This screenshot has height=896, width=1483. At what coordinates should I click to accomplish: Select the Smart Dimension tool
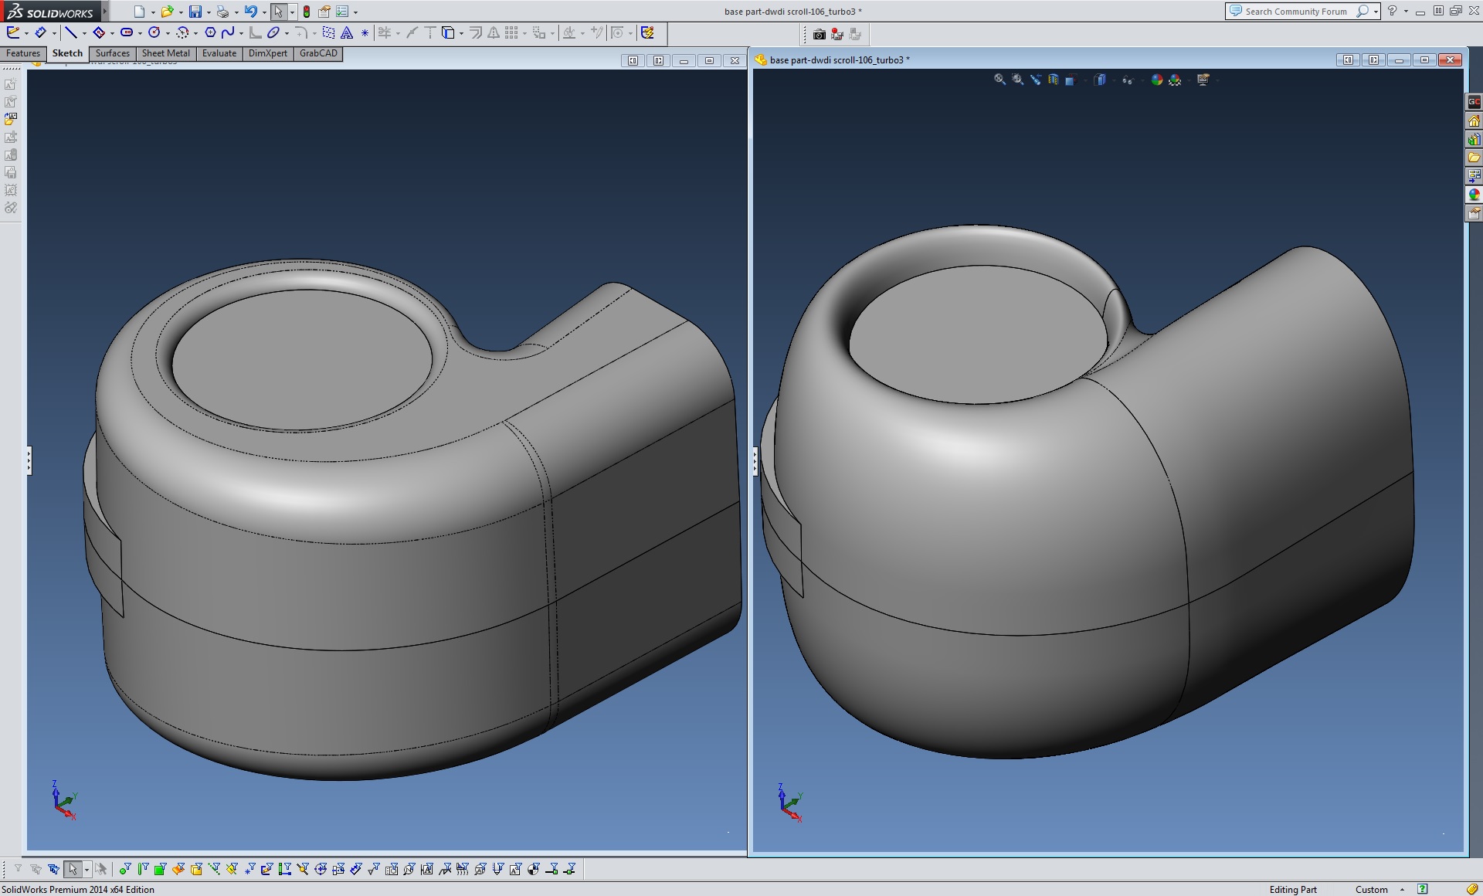(40, 32)
